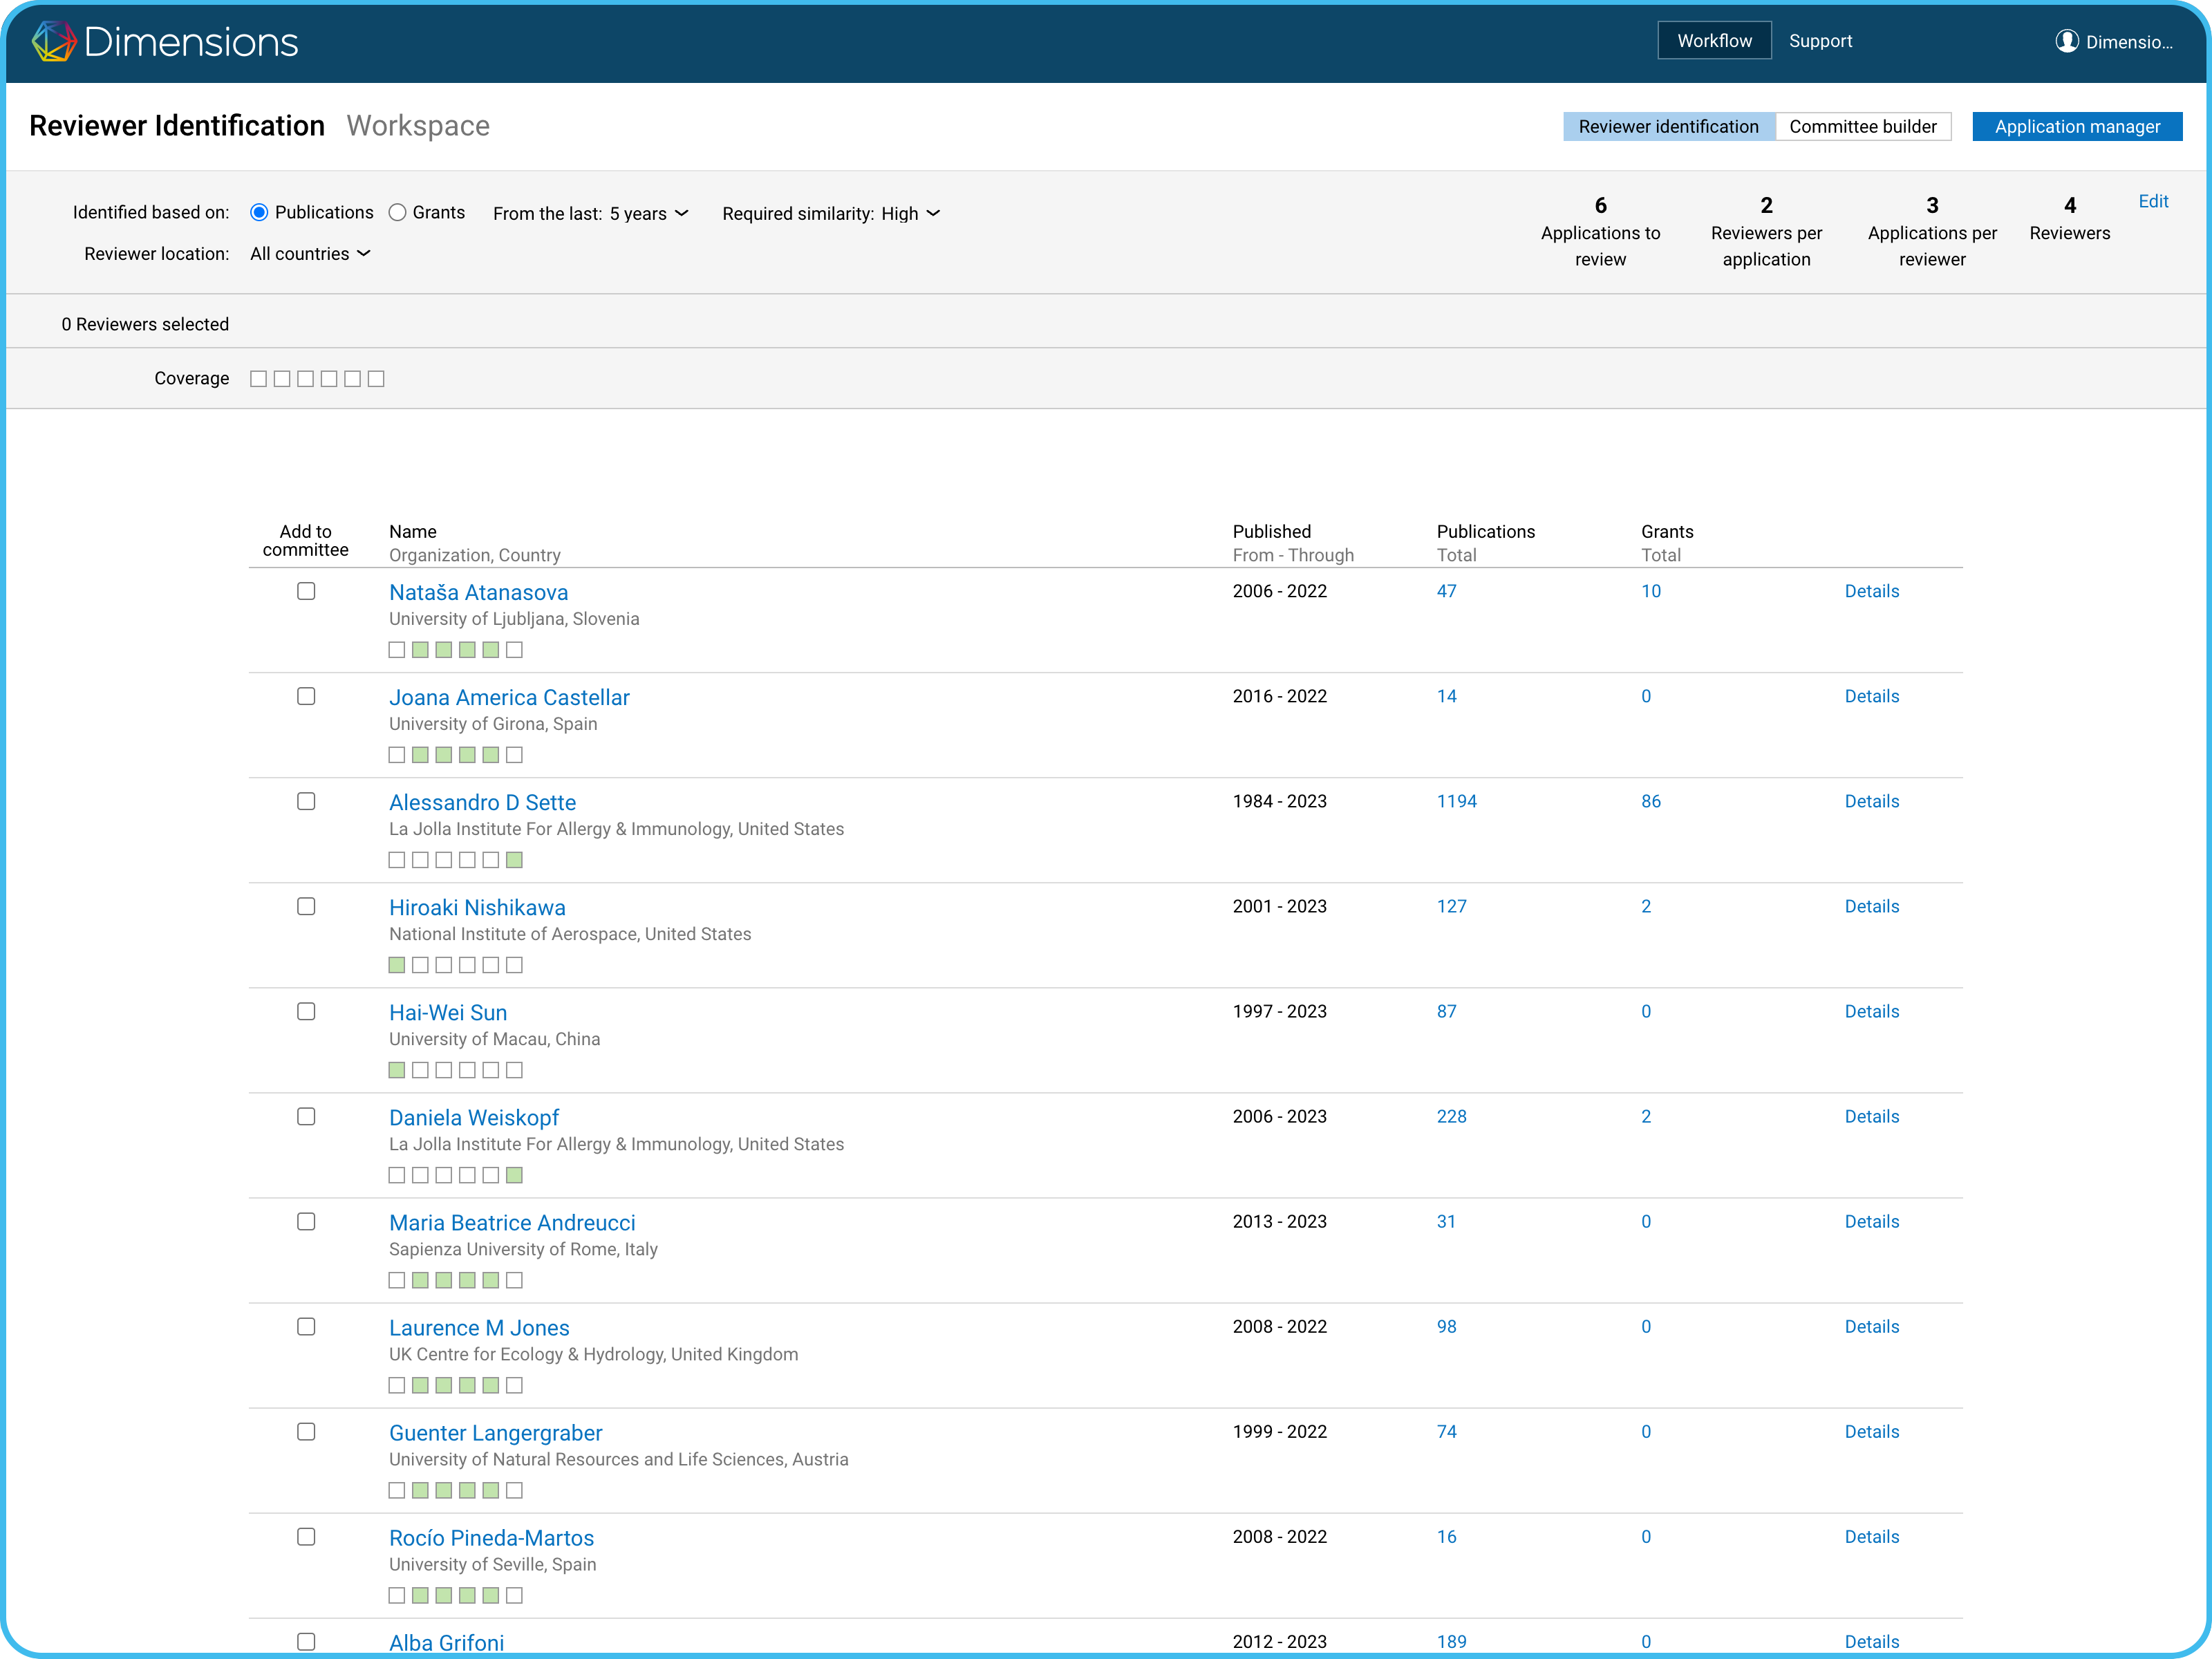This screenshot has height=1659, width=2212.
Task: Click green coverage square under Hiroaki Nishikawa
Action: pyautogui.click(x=397, y=965)
